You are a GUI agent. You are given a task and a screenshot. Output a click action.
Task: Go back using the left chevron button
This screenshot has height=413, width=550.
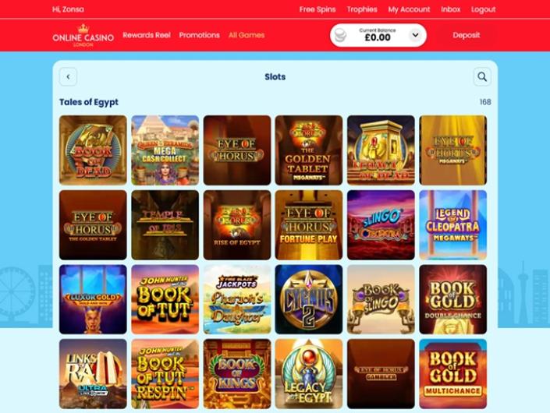[68, 76]
